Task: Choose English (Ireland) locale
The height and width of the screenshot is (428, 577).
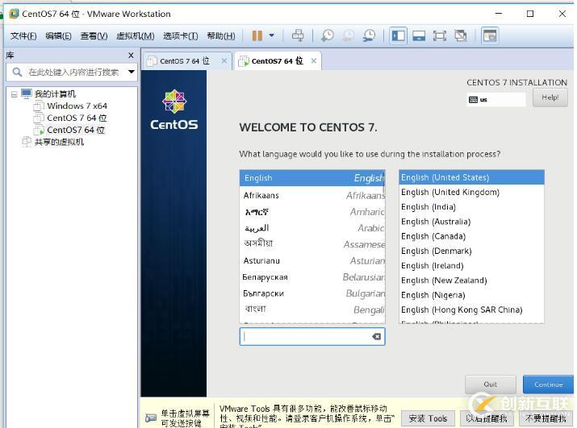Action: click(x=471, y=265)
